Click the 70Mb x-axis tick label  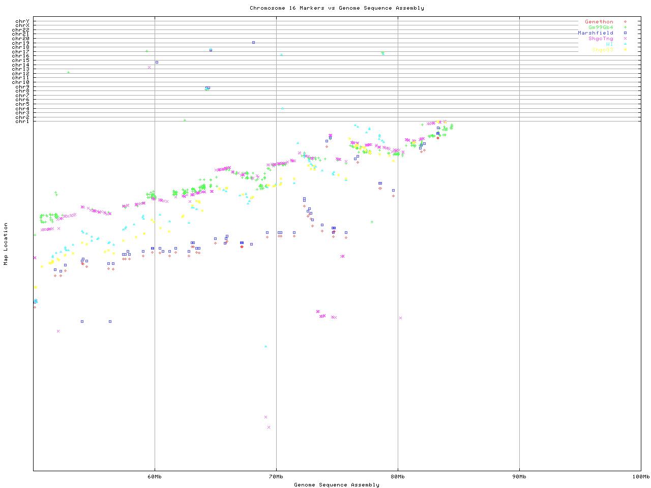pyautogui.click(x=276, y=477)
